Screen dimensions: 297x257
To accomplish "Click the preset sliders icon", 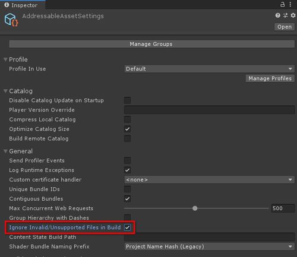I will tap(285, 15).
